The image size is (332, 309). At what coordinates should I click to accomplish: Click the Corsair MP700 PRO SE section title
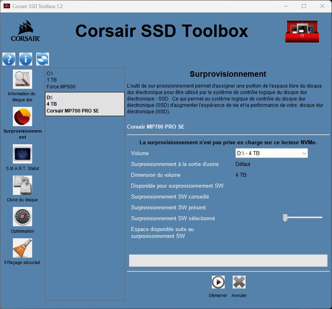pyautogui.click(x=156, y=127)
